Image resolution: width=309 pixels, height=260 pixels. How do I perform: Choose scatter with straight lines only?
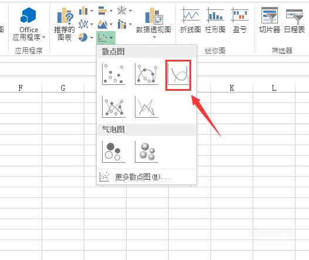147,107
